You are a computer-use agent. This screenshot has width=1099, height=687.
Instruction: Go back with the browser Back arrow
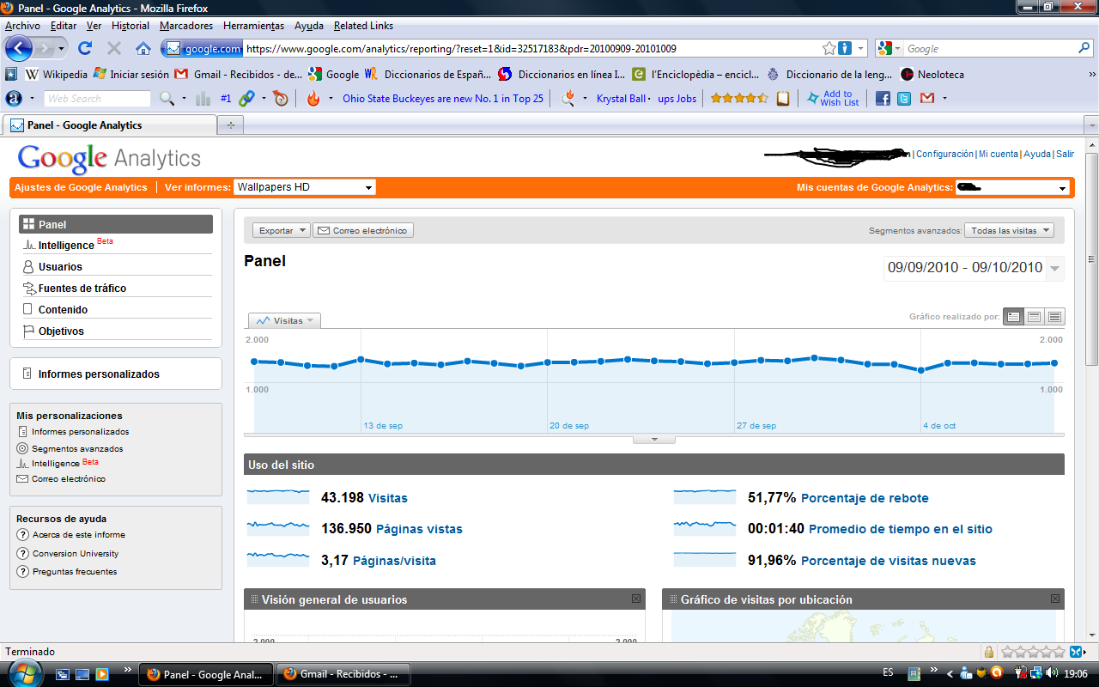(19, 48)
